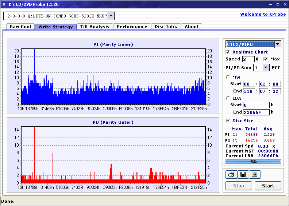The image size is (289, 206).
Task: Click the save floppy disk icon
Action: click(x=243, y=174)
